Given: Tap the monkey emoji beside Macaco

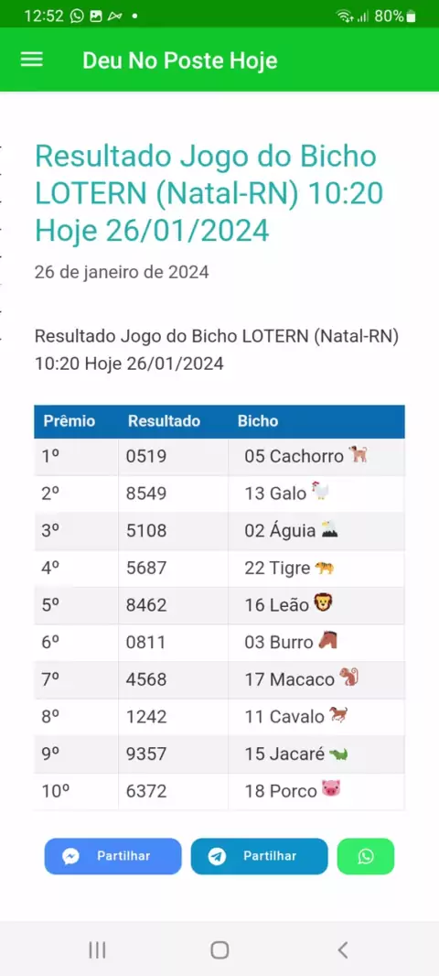Looking at the screenshot, I should tap(348, 678).
